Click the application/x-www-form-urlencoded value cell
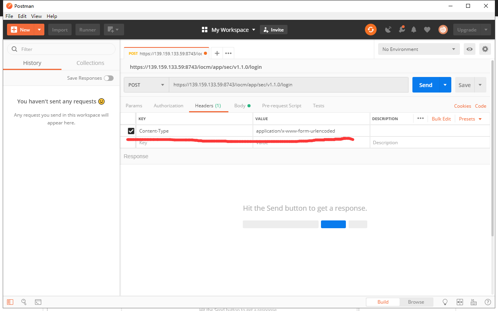The height and width of the screenshot is (311, 498). 311,131
